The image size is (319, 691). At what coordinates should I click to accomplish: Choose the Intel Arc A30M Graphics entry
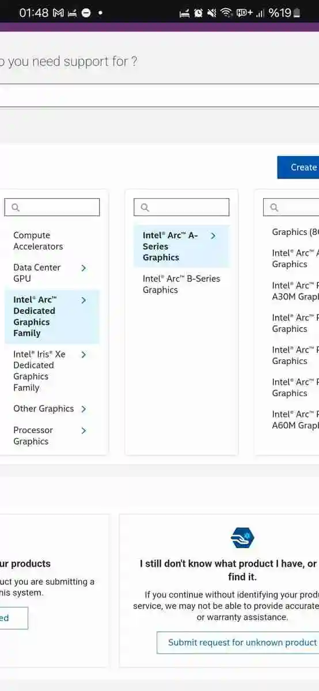click(x=295, y=291)
